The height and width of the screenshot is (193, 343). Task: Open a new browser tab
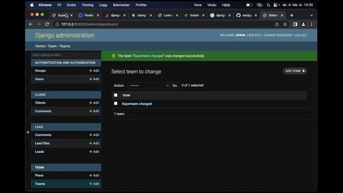292,16
